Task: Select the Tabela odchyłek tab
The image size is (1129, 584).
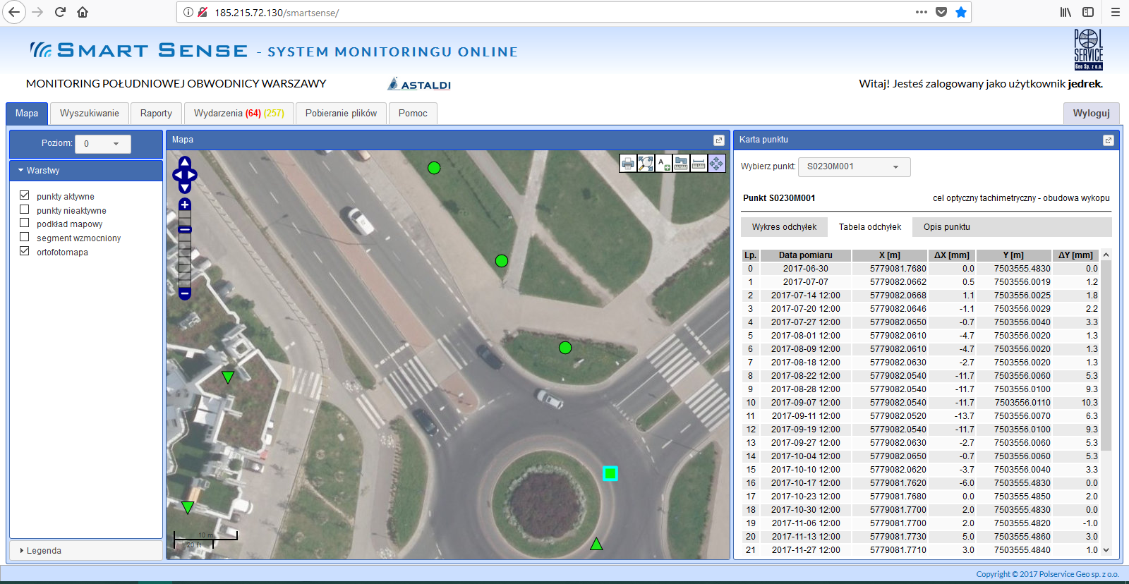Action: [x=870, y=227]
